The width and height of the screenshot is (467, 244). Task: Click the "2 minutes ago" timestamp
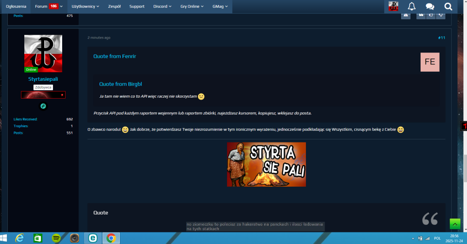(x=99, y=37)
